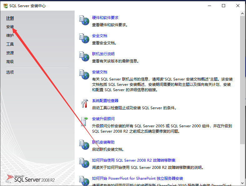Screen dimensions: 246x186
Task: Open the 选项 page
Action: pyautogui.click(x=10, y=72)
